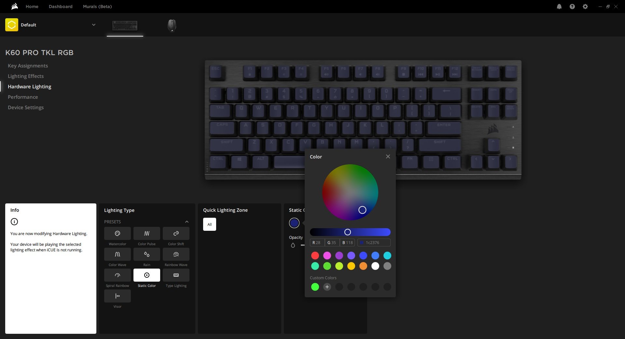Click the ENTER key on keyboard image
Image resolution: width=625 pixels, height=339 pixels.
444,128
